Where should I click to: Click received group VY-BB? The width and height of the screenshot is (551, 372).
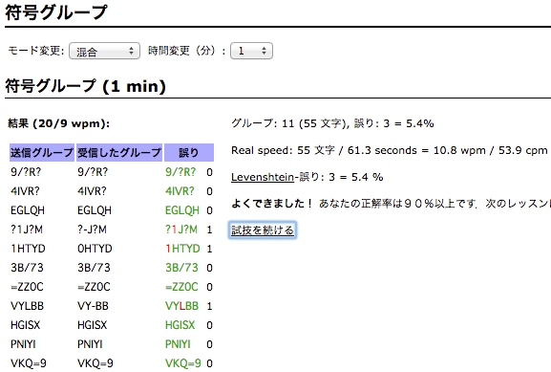(x=93, y=306)
